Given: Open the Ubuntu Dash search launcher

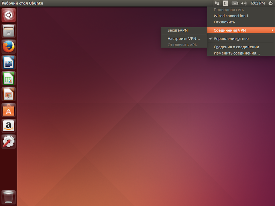Looking at the screenshot, I should point(8,15).
